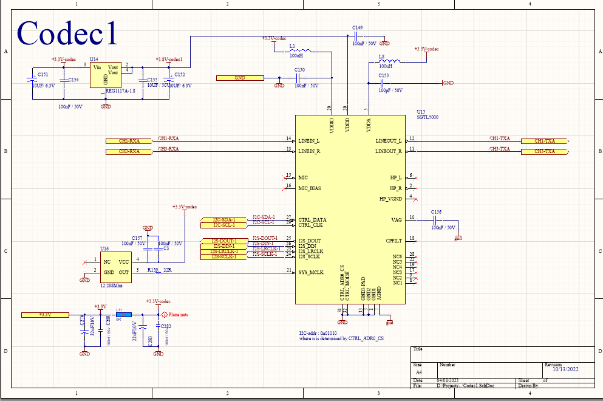Select the blue L11 0R component

coord(123,315)
